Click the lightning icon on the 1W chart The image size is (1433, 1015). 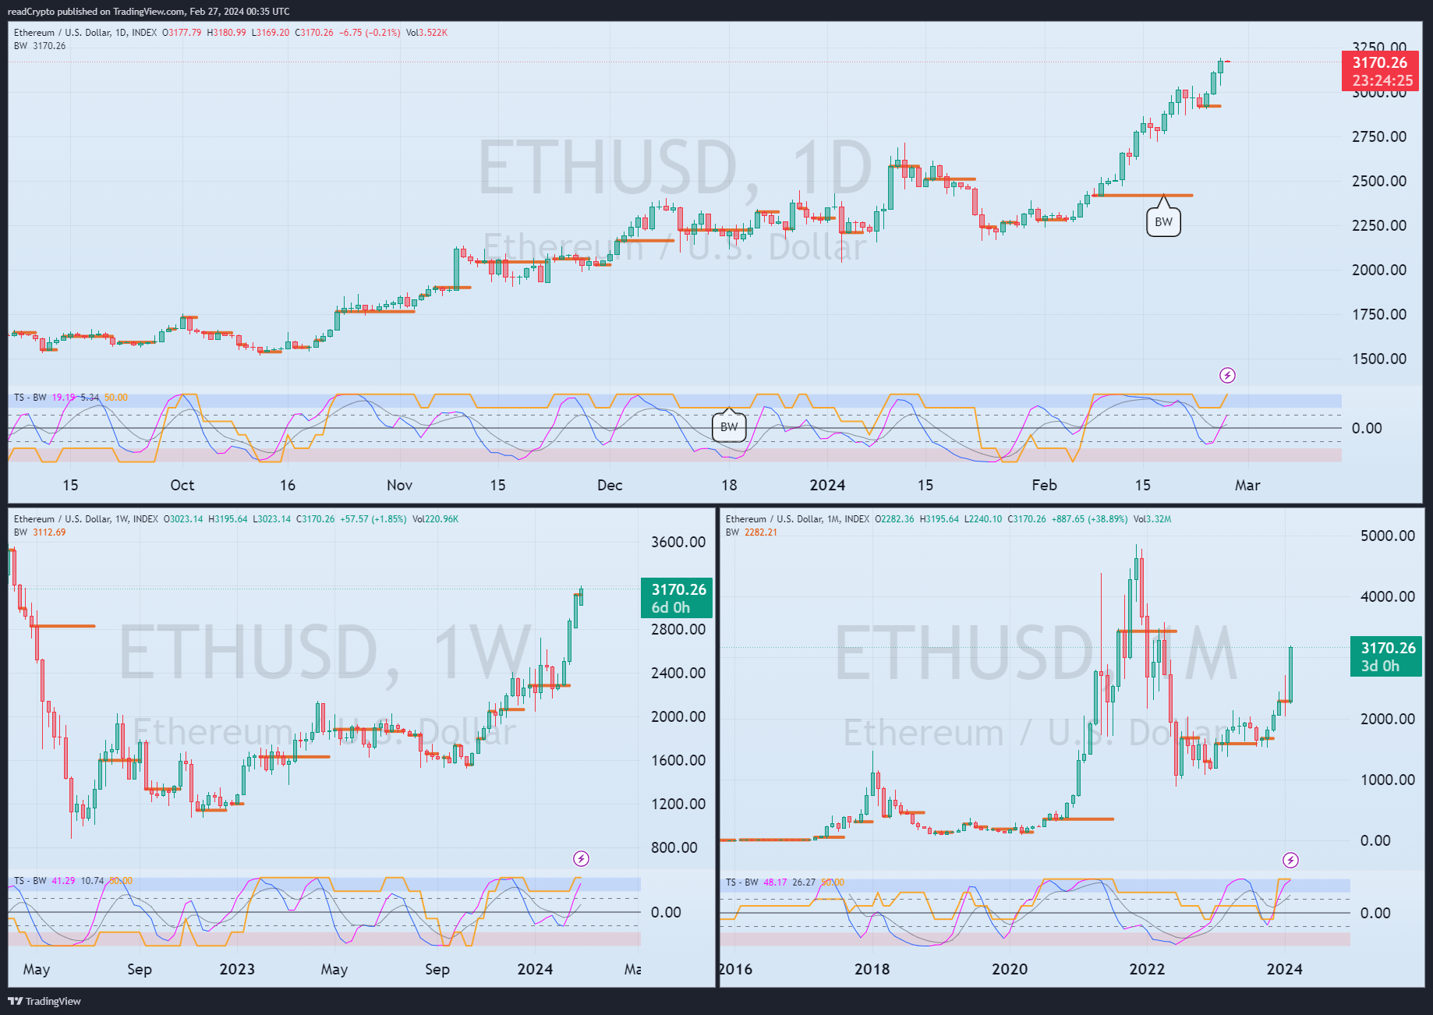coord(581,859)
